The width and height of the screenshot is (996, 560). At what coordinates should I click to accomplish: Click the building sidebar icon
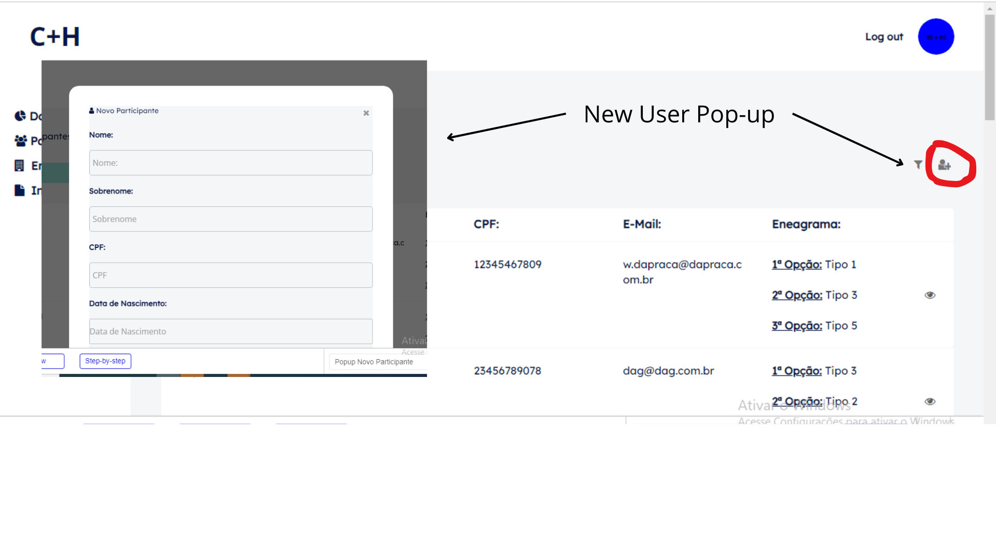pos(20,165)
